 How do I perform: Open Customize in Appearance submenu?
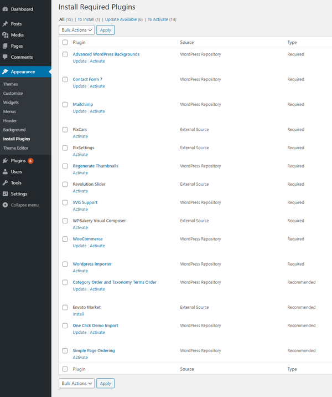pos(13,93)
